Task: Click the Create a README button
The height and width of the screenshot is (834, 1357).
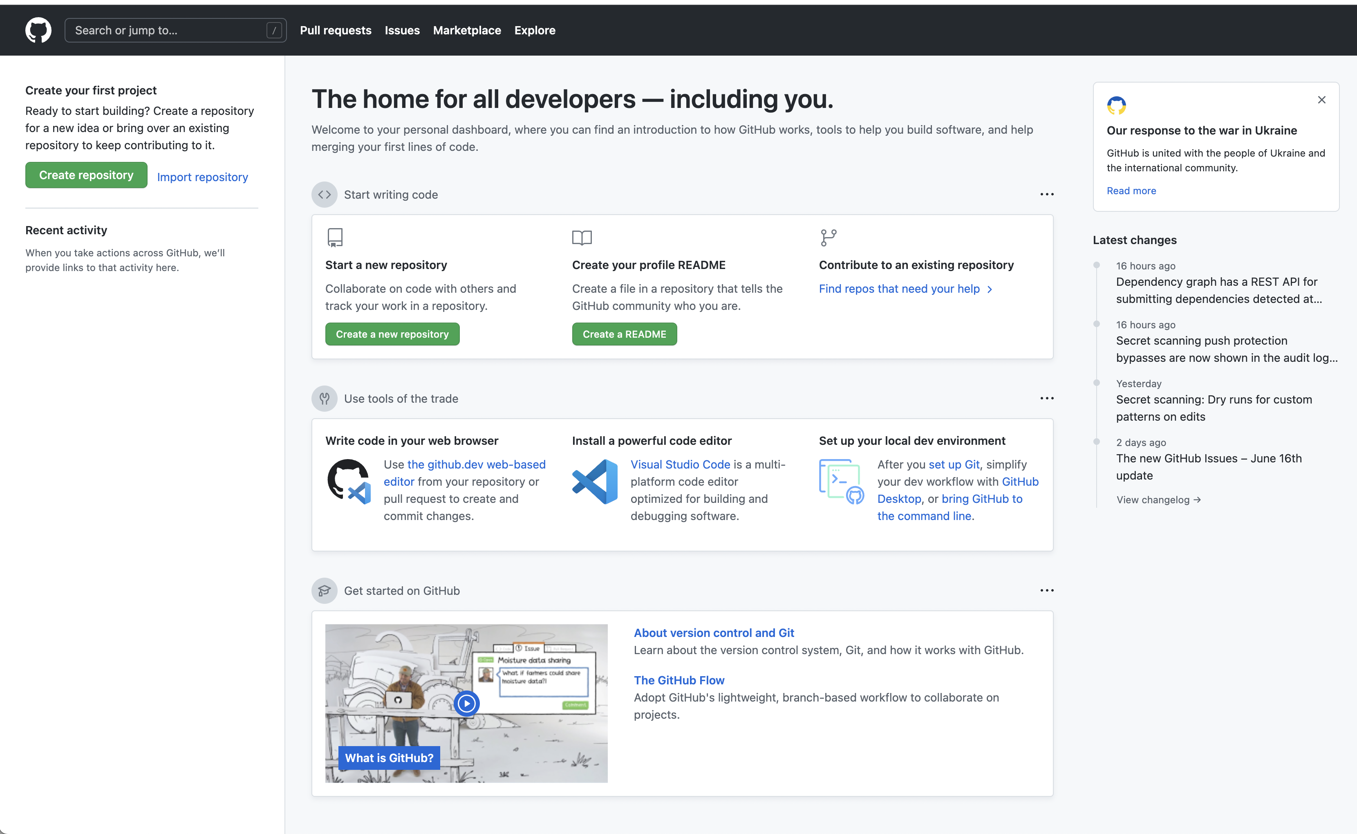Action: click(624, 334)
